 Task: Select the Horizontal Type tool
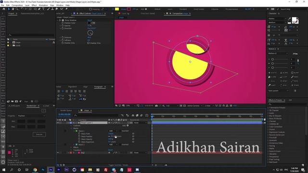coord(43,9)
